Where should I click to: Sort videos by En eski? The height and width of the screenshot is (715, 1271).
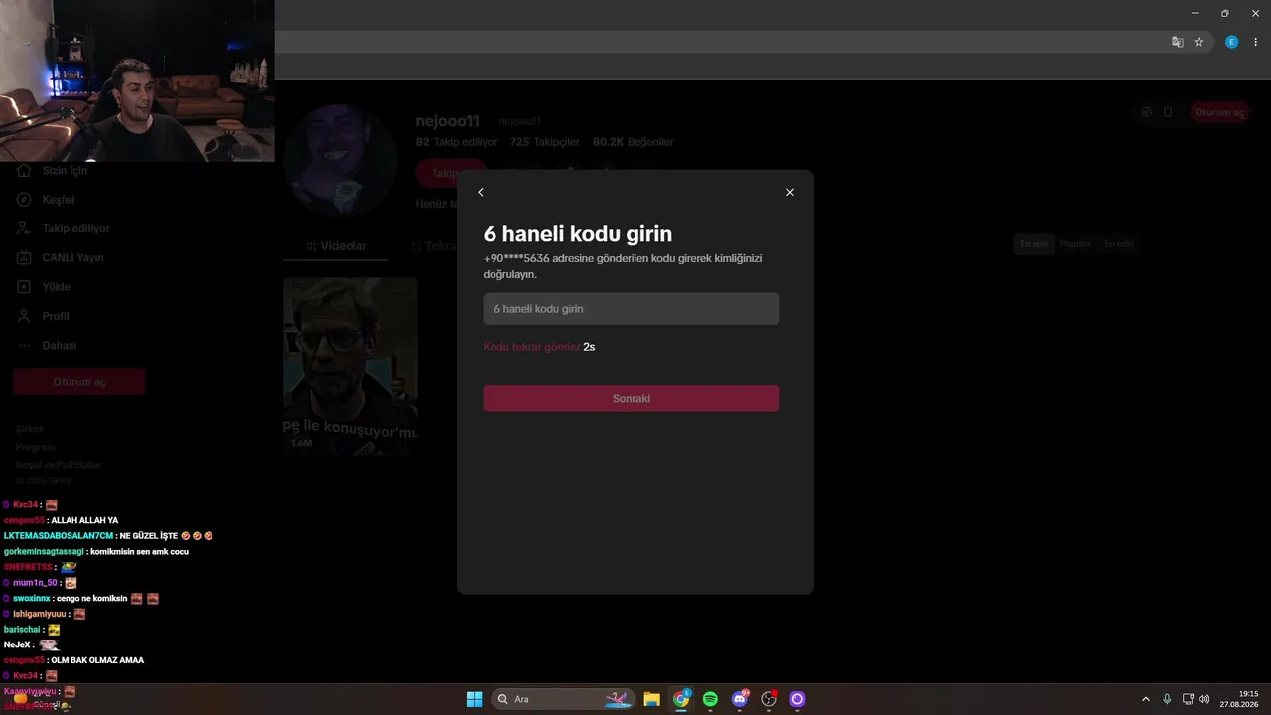point(1119,244)
